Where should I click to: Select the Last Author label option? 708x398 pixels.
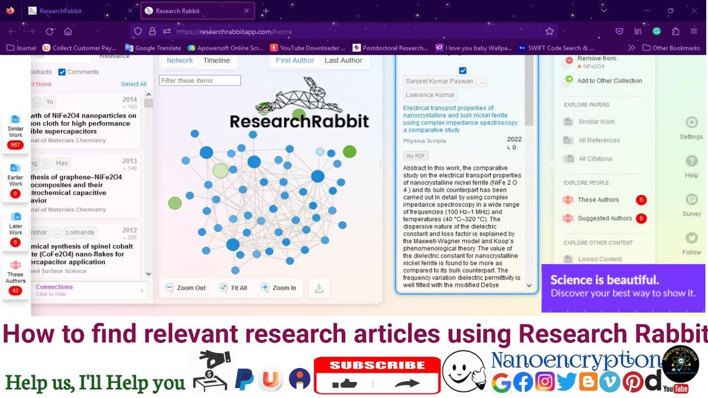point(343,60)
